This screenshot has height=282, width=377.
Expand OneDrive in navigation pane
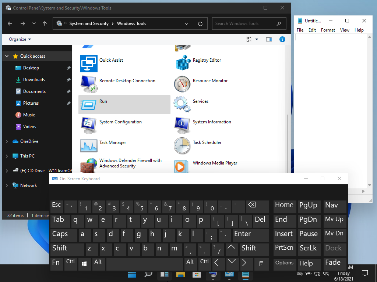coord(7,141)
